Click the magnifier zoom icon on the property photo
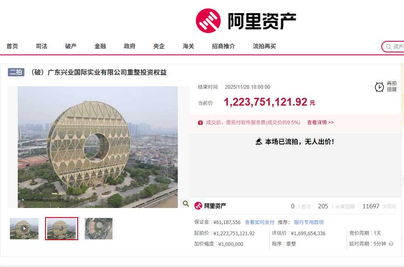The image size is (404, 267). coord(185,203)
